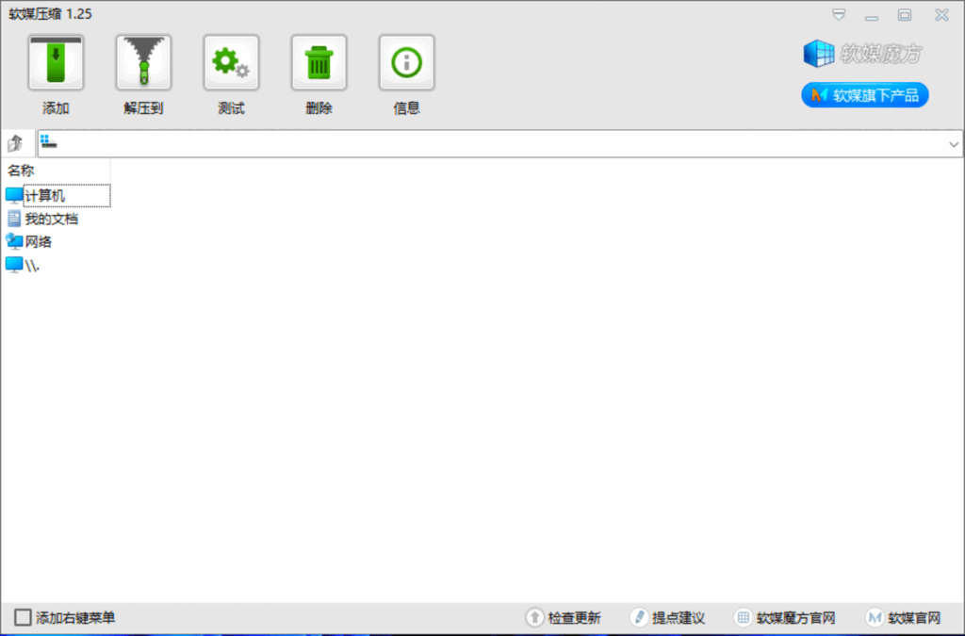965x636 pixels.
Task: Open the title bar dropdown menu icon
Action: [x=839, y=15]
